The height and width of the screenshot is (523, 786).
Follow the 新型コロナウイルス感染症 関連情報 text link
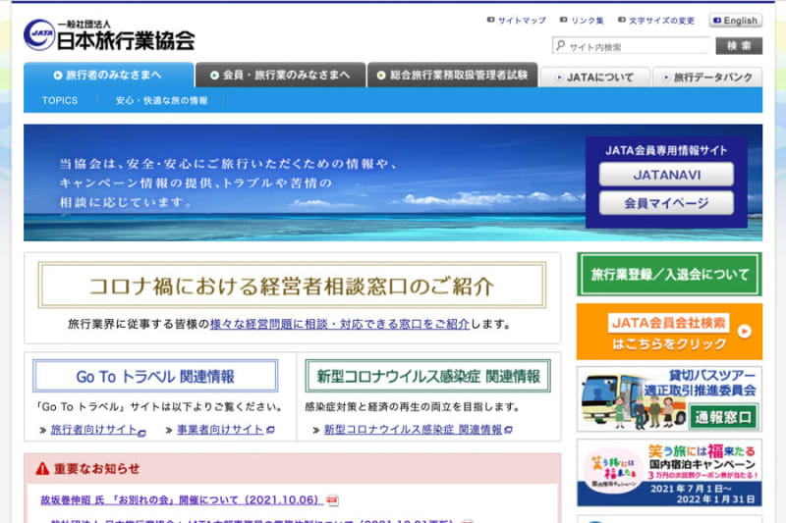(x=413, y=430)
